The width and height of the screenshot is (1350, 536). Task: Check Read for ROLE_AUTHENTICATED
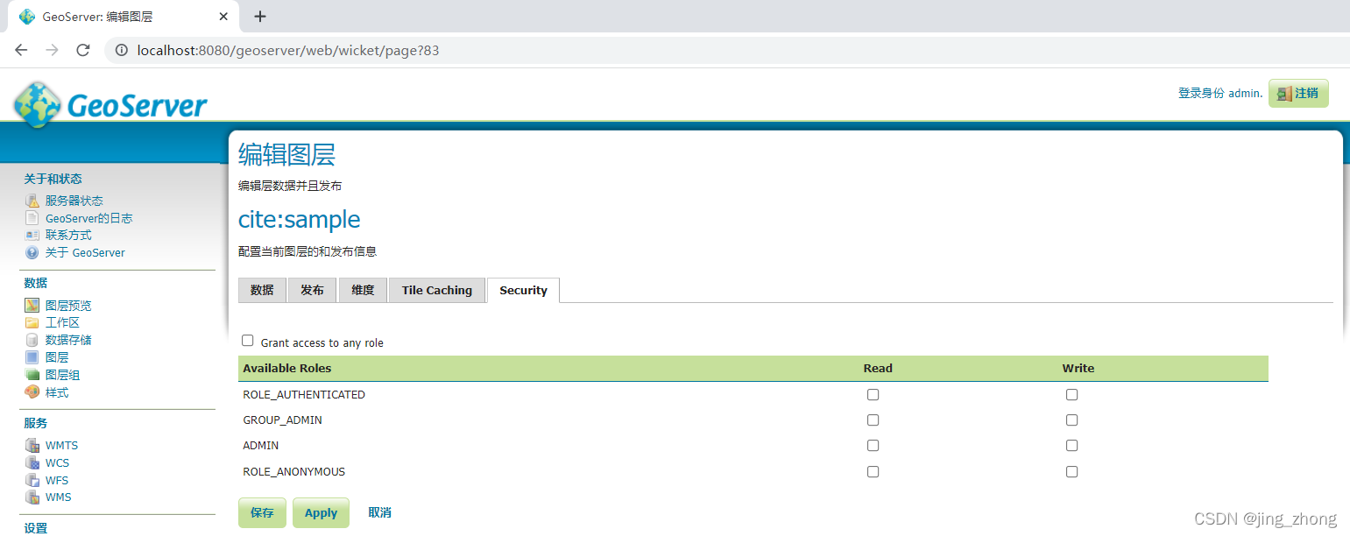[873, 394]
